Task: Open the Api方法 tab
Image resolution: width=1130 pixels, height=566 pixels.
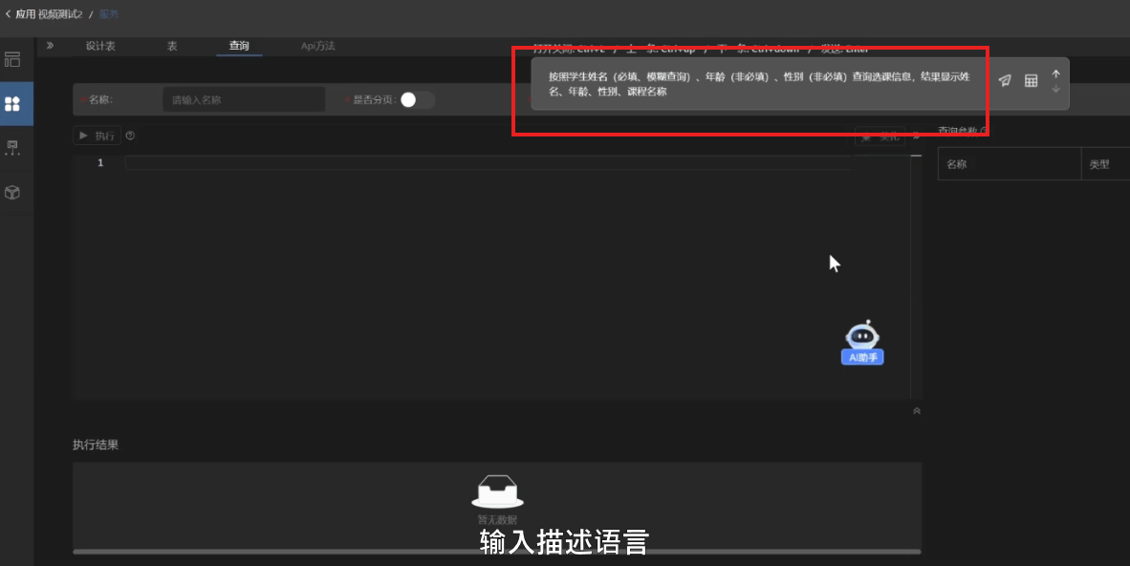Action: coord(316,46)
